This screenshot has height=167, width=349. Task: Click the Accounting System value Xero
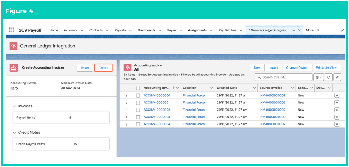[x=14, y=88]
